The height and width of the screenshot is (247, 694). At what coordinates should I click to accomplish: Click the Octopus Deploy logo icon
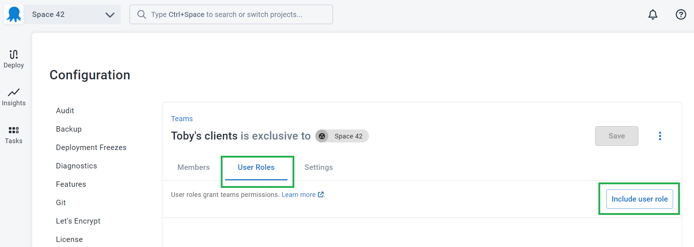pyautogui.click(x=14, y=14)
